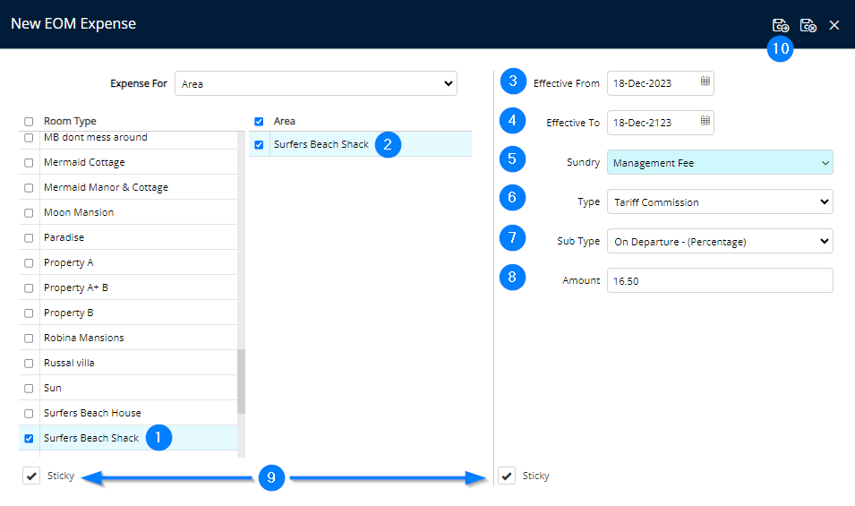This screenshot has width=855, height=506.
Task: Open the Effective From calendar picker
Action: [705, 82]
